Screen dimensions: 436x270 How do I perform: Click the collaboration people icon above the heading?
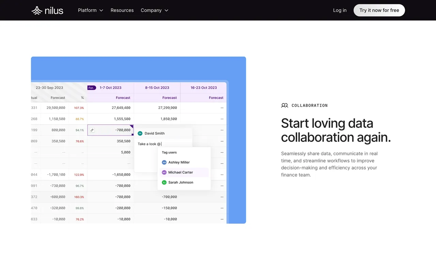[x=284, y=105]
